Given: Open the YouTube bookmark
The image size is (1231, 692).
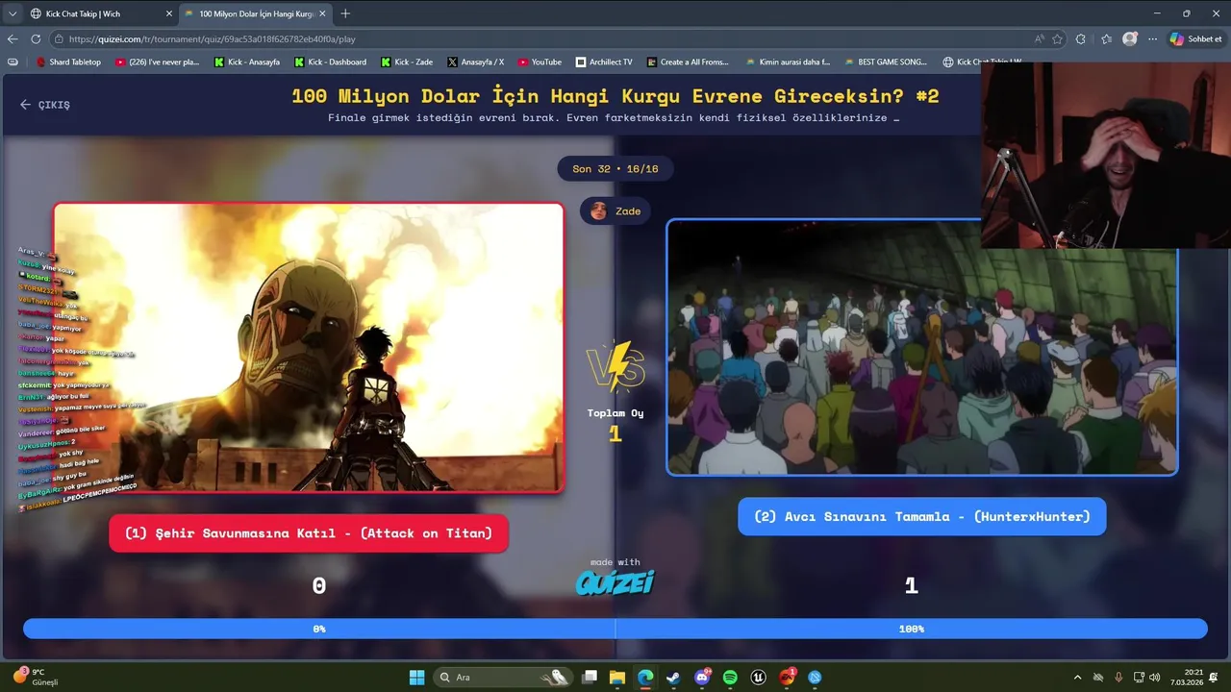Looking at the screenshot, I should click(540, 62).
